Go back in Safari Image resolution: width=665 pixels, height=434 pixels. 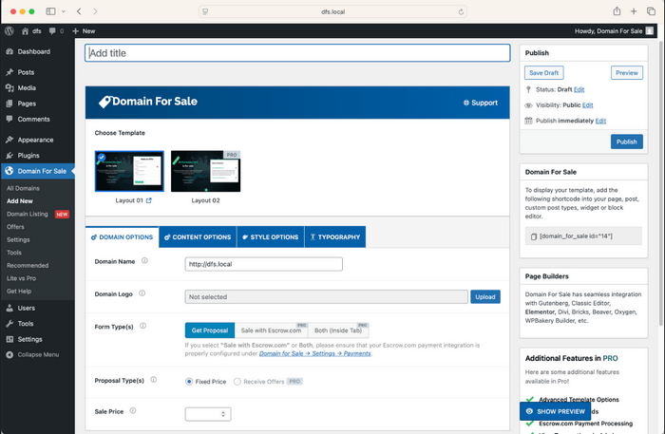tap(79, 11)
